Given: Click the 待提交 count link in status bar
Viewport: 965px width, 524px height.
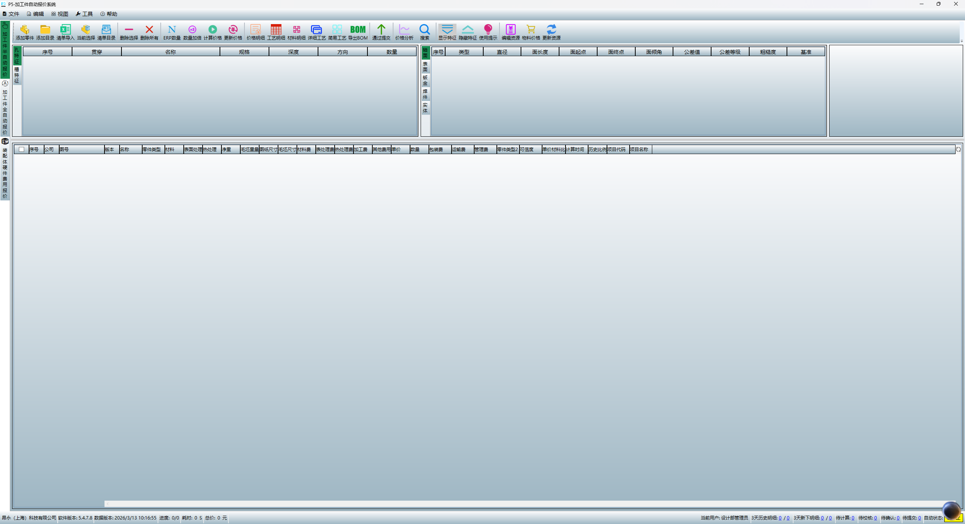Looking at the screenshot, I should click(919, 518).
